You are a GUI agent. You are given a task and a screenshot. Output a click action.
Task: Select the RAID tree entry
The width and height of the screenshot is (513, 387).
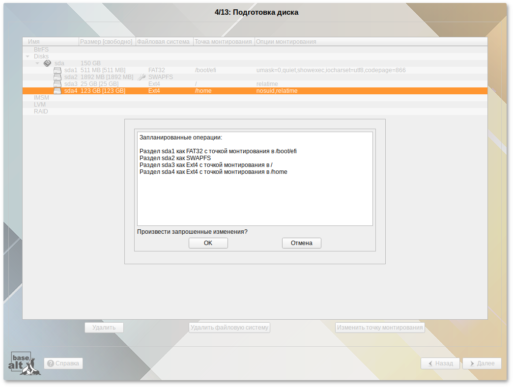[x=41, y=111]
